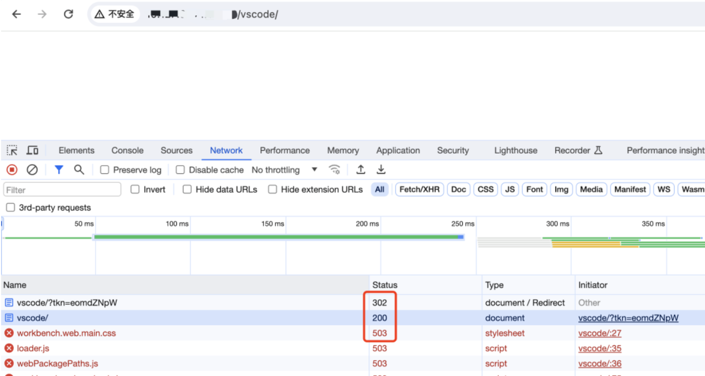Image resolution: width=705 pixels, height=376 pixels.
Task: Filter requests by Img
Action: click(x=561, y=189)
